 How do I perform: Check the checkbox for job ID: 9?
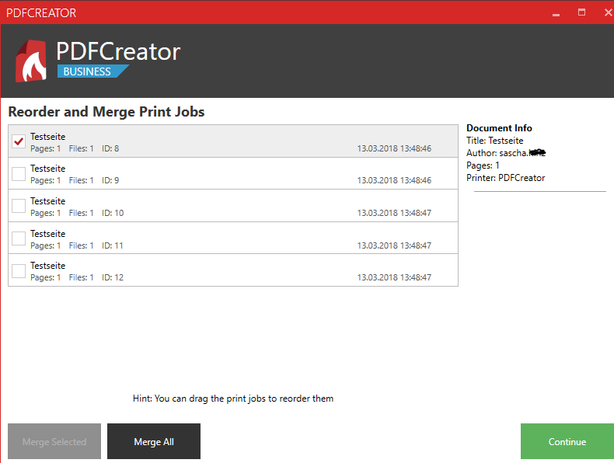tap(19, 174)
